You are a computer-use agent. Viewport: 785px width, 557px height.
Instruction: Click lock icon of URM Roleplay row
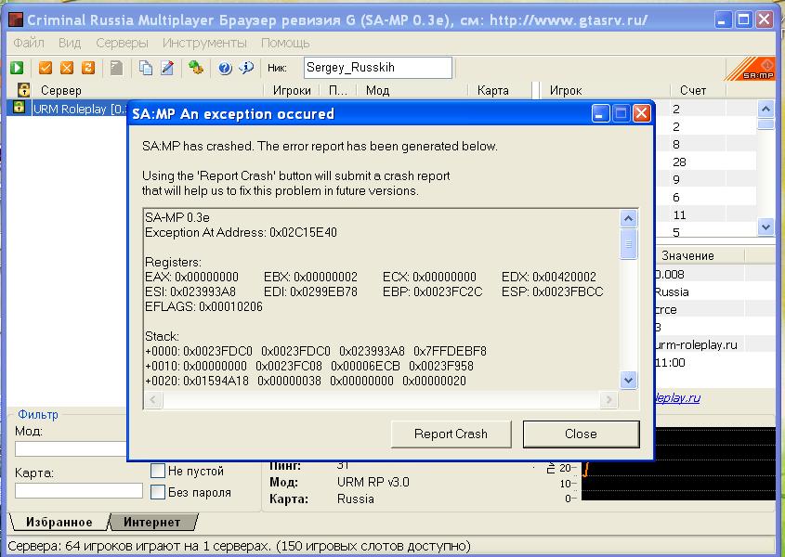tap(19, 107)
